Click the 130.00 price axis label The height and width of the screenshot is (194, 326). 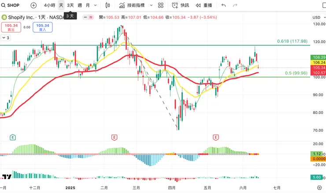click(319, 24)
